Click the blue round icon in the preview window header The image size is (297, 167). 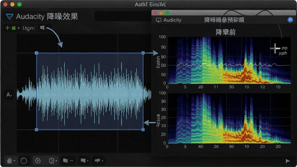point(290,20)
